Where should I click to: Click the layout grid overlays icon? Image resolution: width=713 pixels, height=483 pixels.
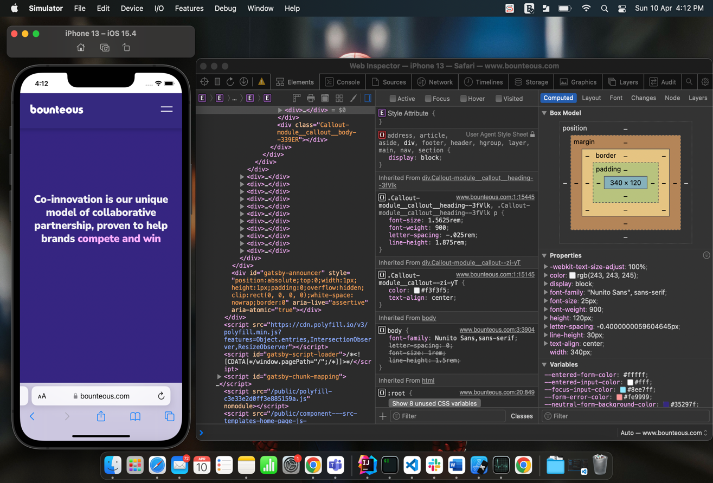(339, 98)
